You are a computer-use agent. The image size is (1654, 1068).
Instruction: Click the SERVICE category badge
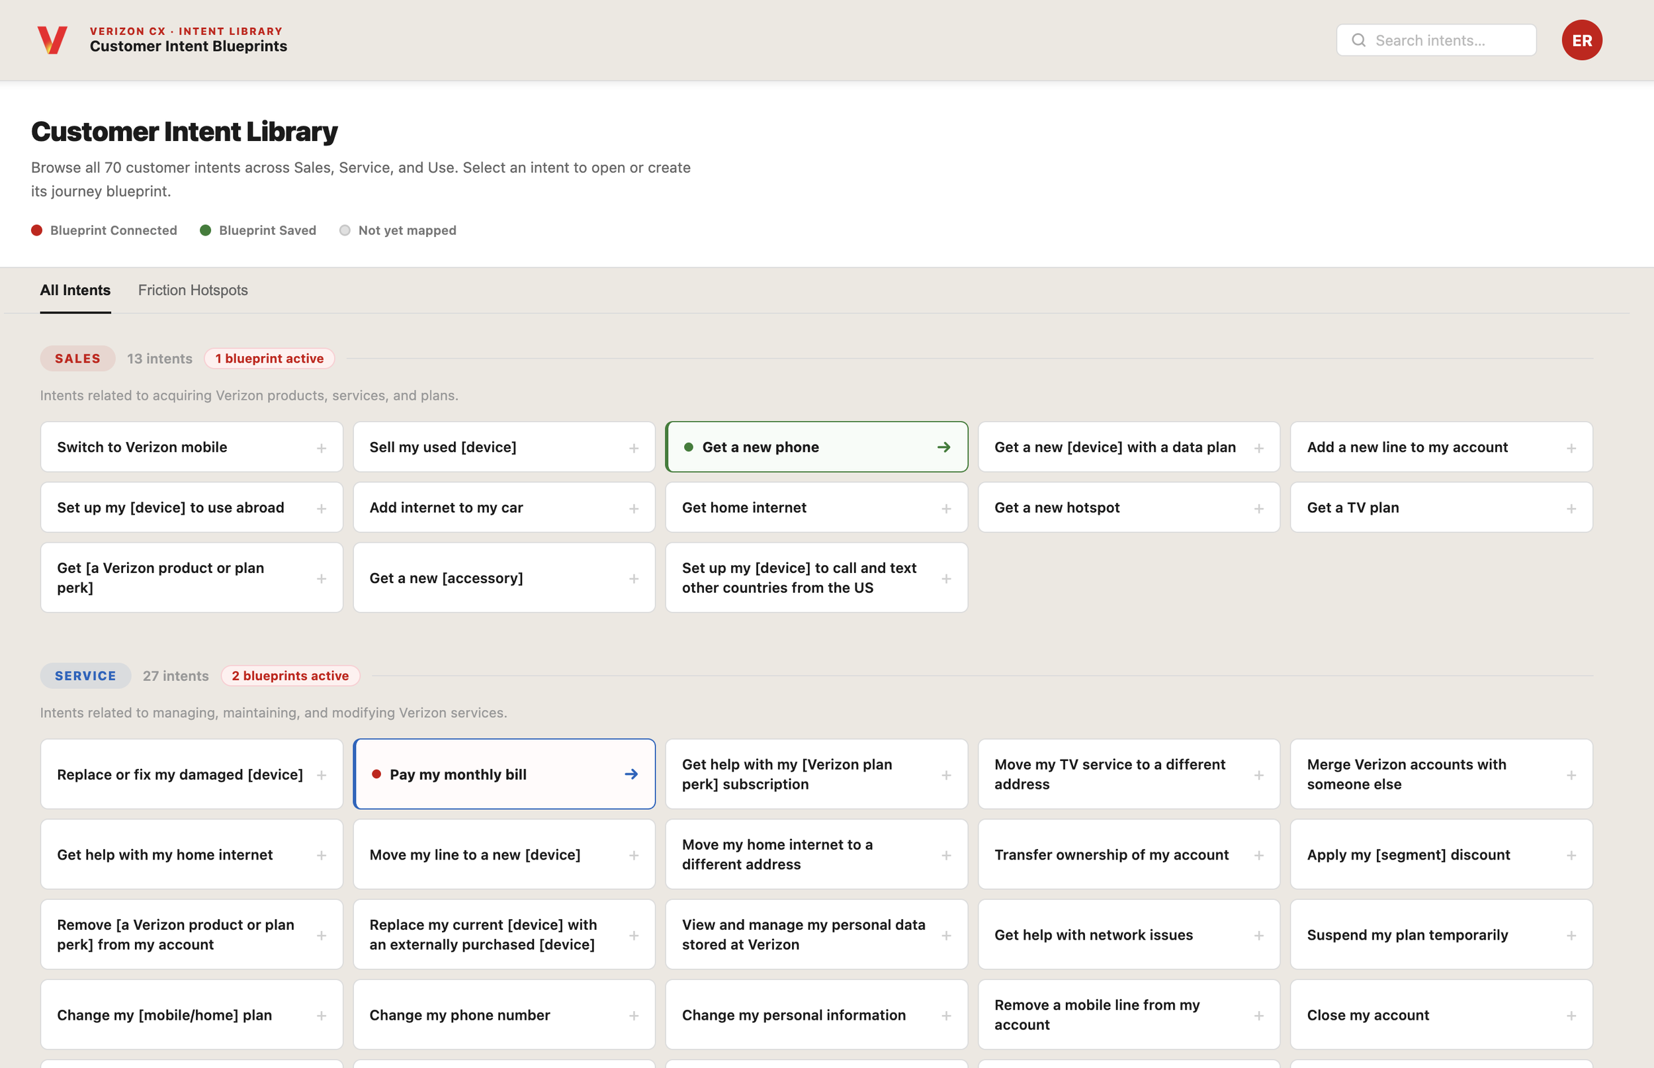point(85,676)
